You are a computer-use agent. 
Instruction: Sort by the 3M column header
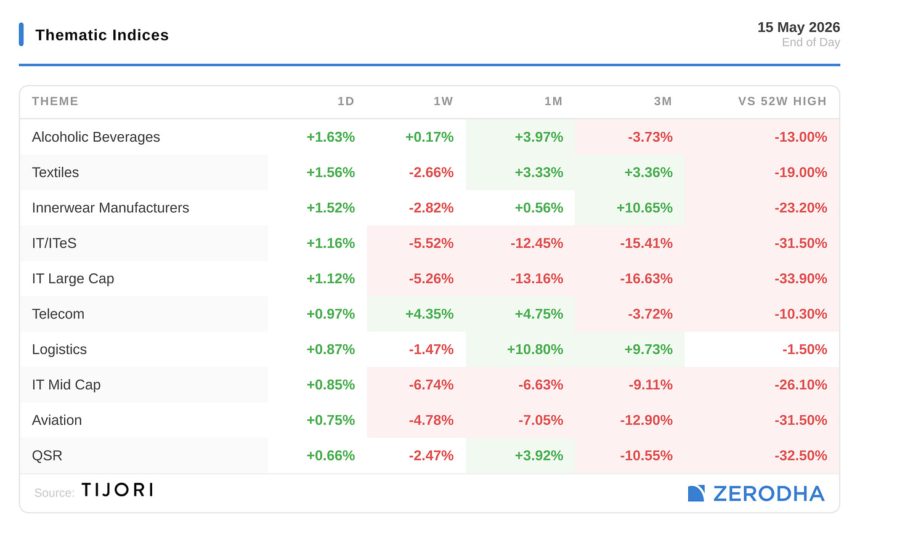click(663, 101)
